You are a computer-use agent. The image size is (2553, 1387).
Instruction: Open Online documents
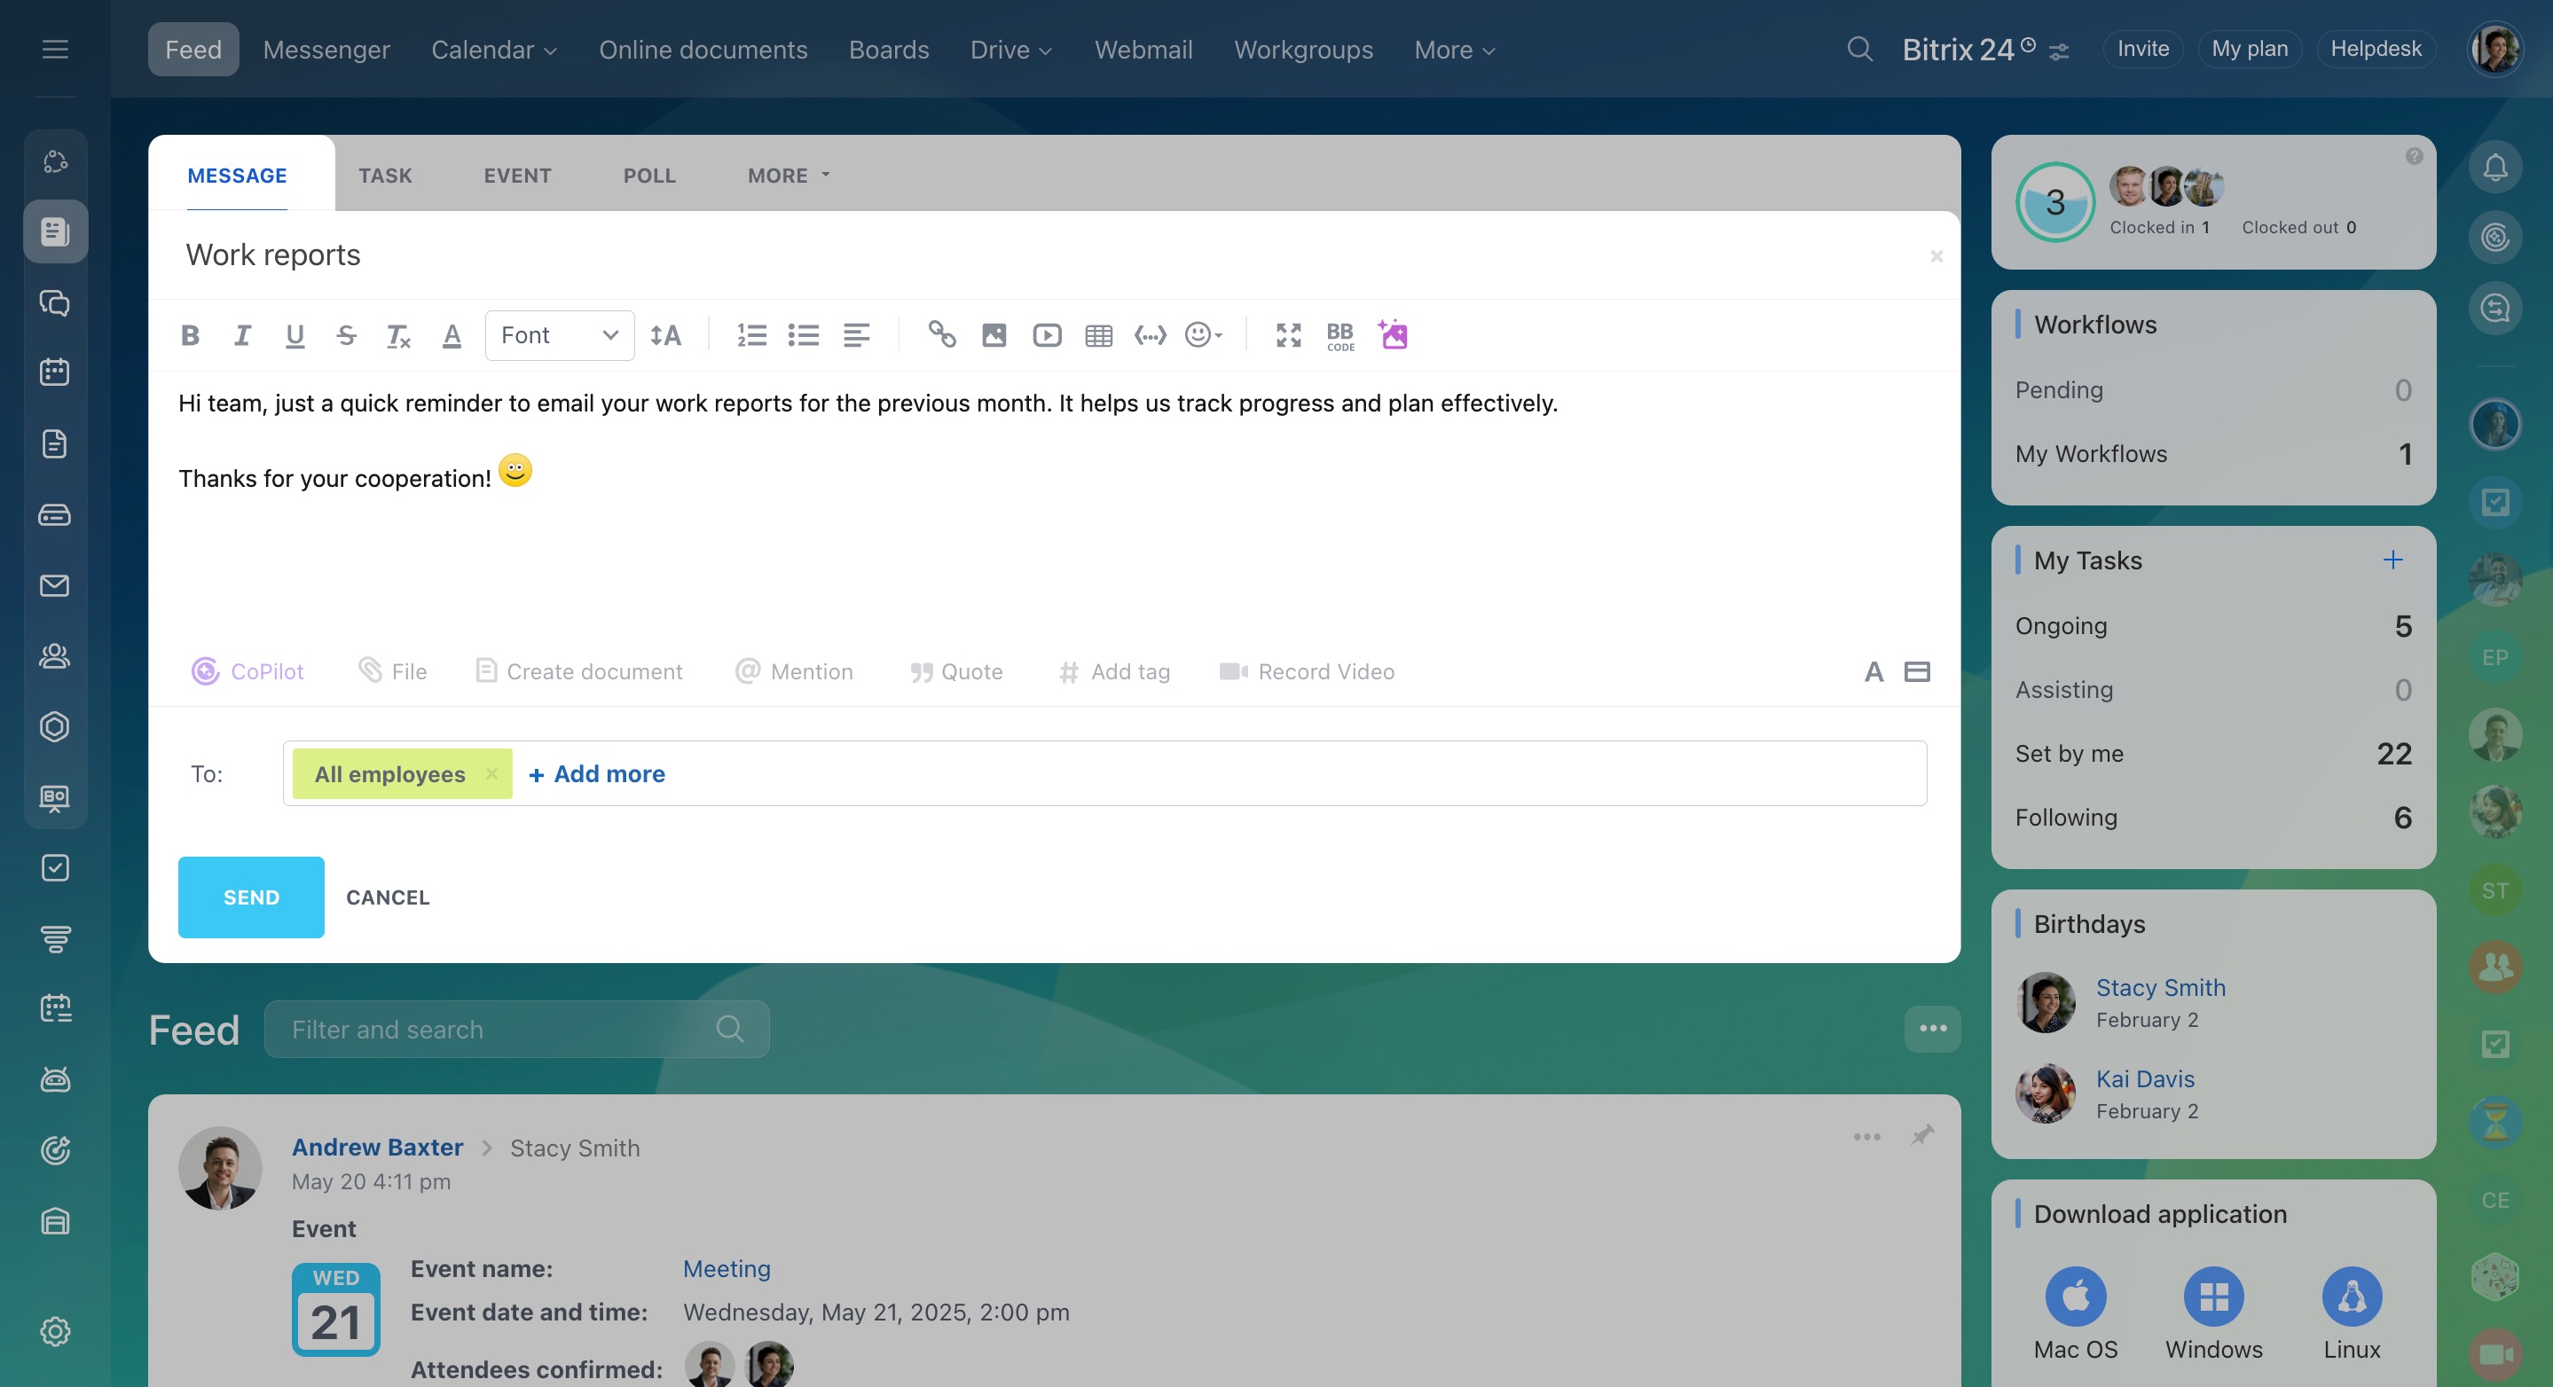click(703, 50)
